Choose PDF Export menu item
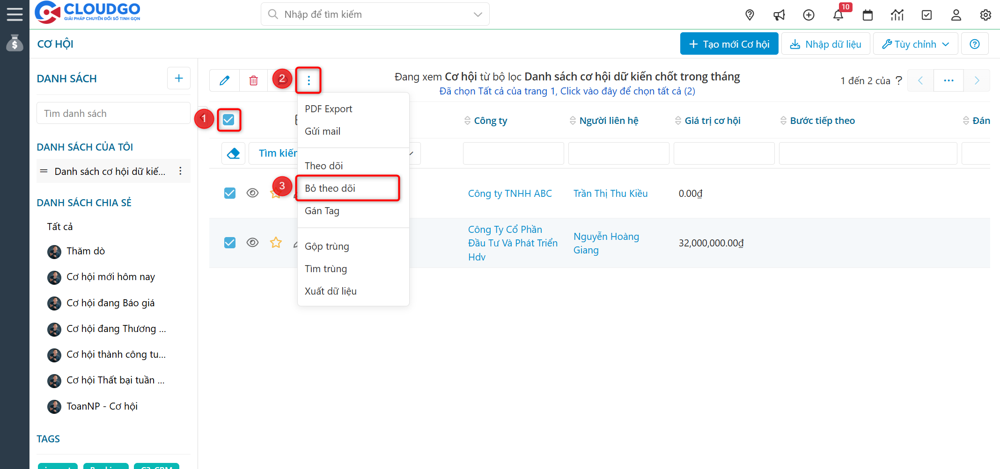 [328, 109]
